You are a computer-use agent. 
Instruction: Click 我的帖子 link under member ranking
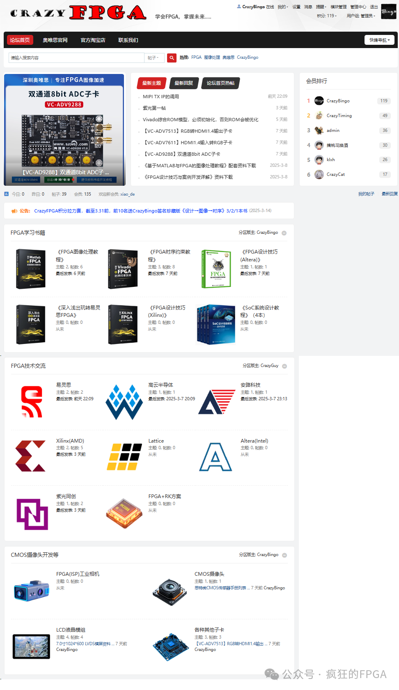point(366,194)
